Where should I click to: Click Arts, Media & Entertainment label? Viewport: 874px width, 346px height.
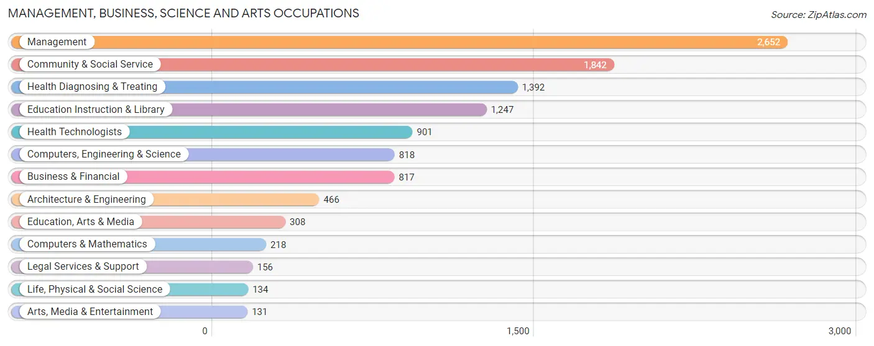tap(90, 312)
